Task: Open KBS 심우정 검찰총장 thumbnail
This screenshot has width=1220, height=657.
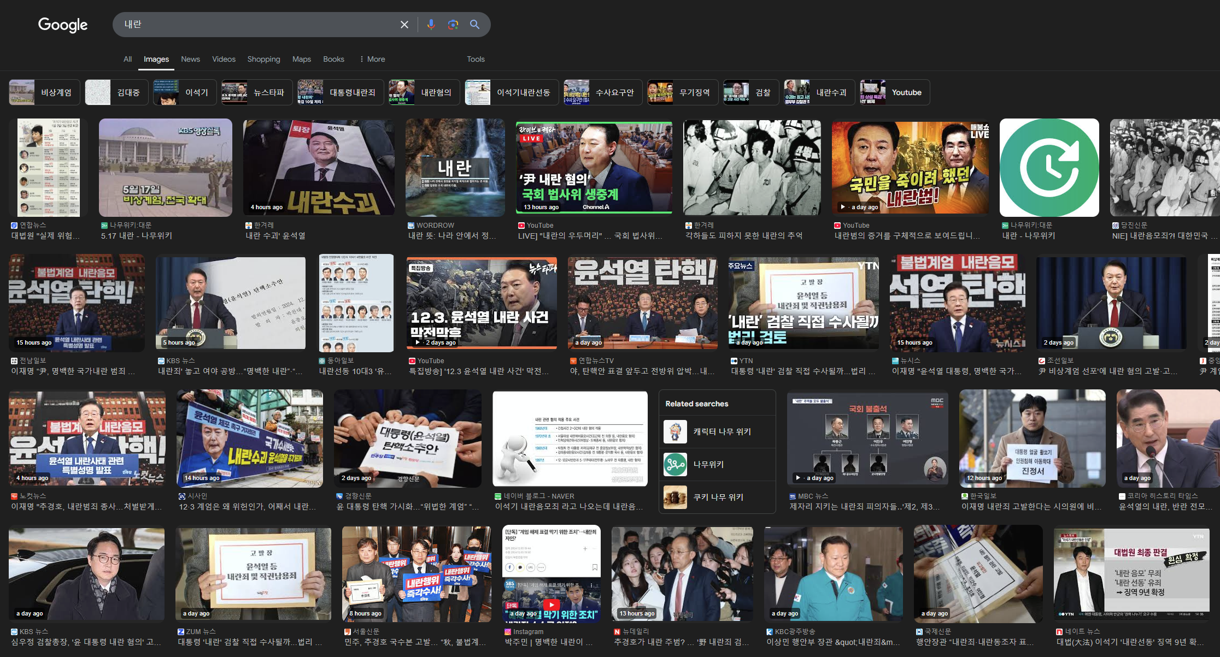Action: (x=86, y=574)
